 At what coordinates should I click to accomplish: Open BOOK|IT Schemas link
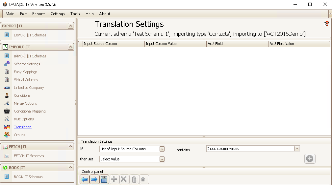point(28,177)
